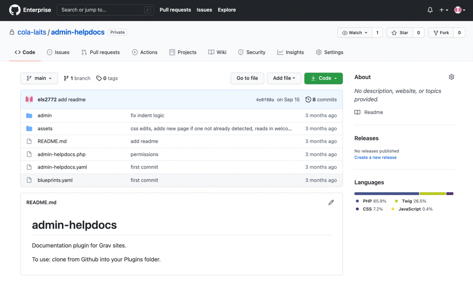Open the 1 branch link
This screenshot has width=473, height=286.
click(x=77, y=79)
